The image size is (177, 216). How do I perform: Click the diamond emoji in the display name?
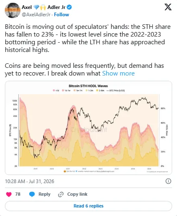pos(37,7)
